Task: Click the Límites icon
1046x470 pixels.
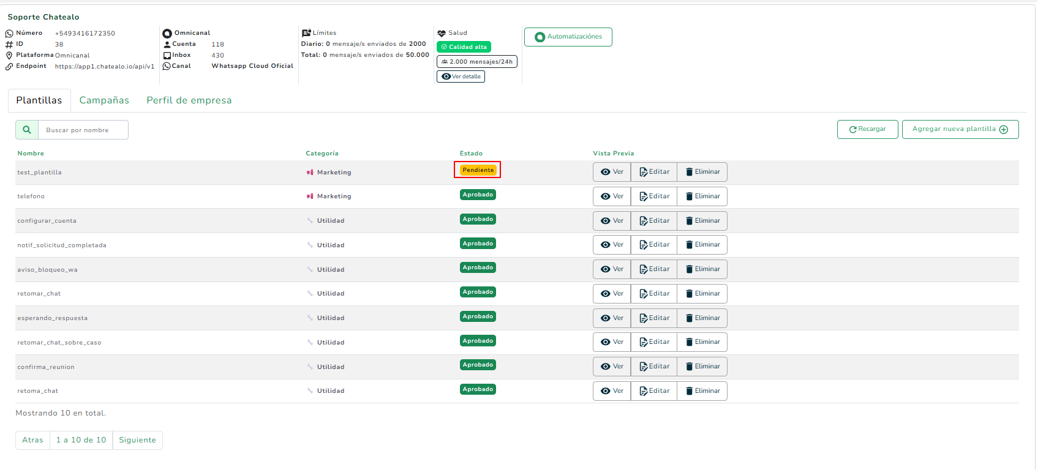Action: [306, 33]
